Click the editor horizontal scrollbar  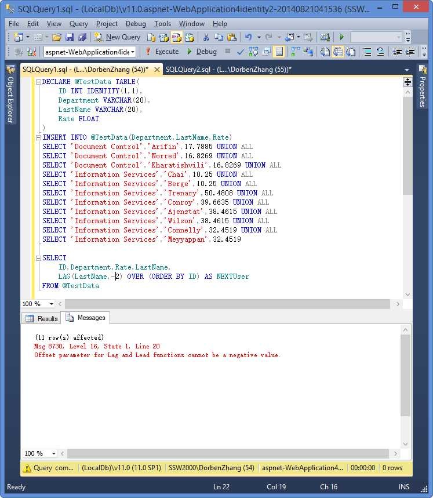[227, 304]
